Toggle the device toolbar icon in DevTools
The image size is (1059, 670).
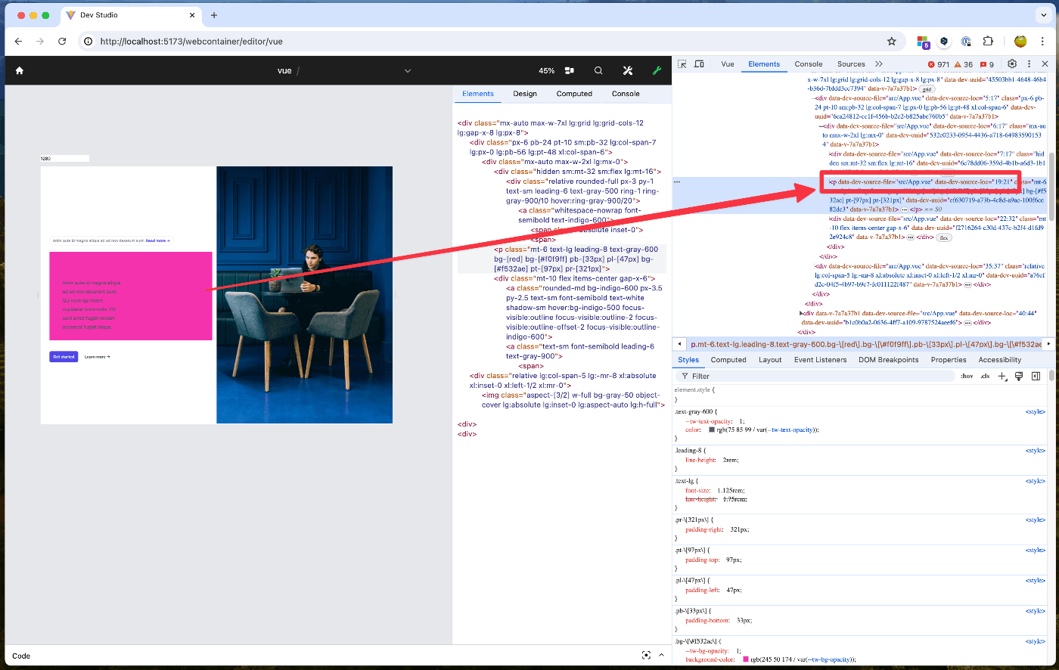[x=699, y=64]
